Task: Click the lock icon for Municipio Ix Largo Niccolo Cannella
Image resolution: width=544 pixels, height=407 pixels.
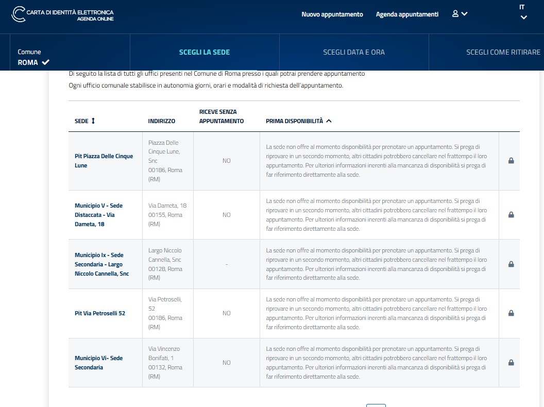Action: click(511, 264)
